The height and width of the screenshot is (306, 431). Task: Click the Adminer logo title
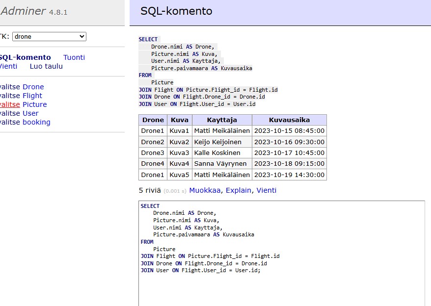[x=23, y=11]
